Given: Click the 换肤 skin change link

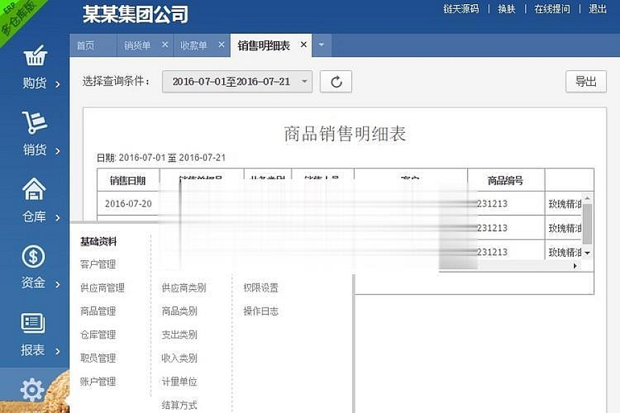Looking at the screenshot, I should (506, 9).
